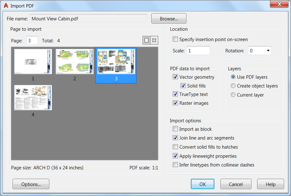
Task: Select page 4 thumbnail
Action: point(33,98)
